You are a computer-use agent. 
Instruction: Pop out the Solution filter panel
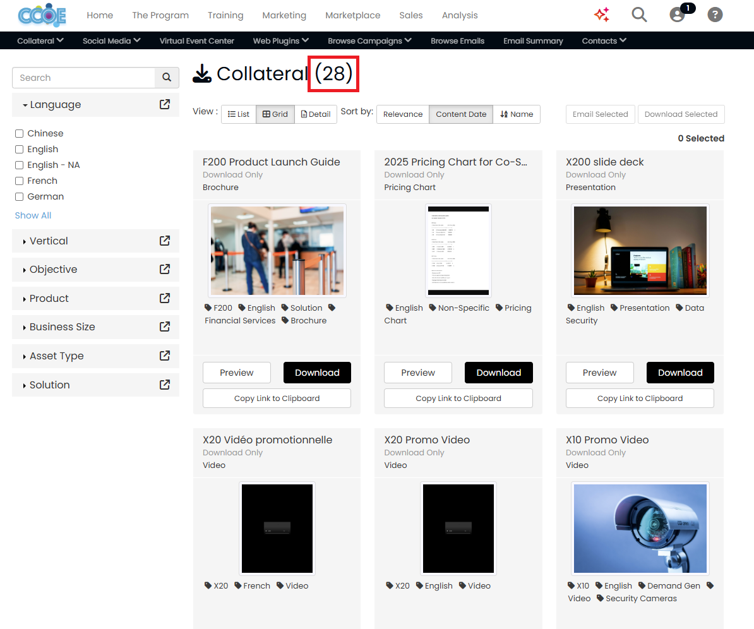(165, 385)
